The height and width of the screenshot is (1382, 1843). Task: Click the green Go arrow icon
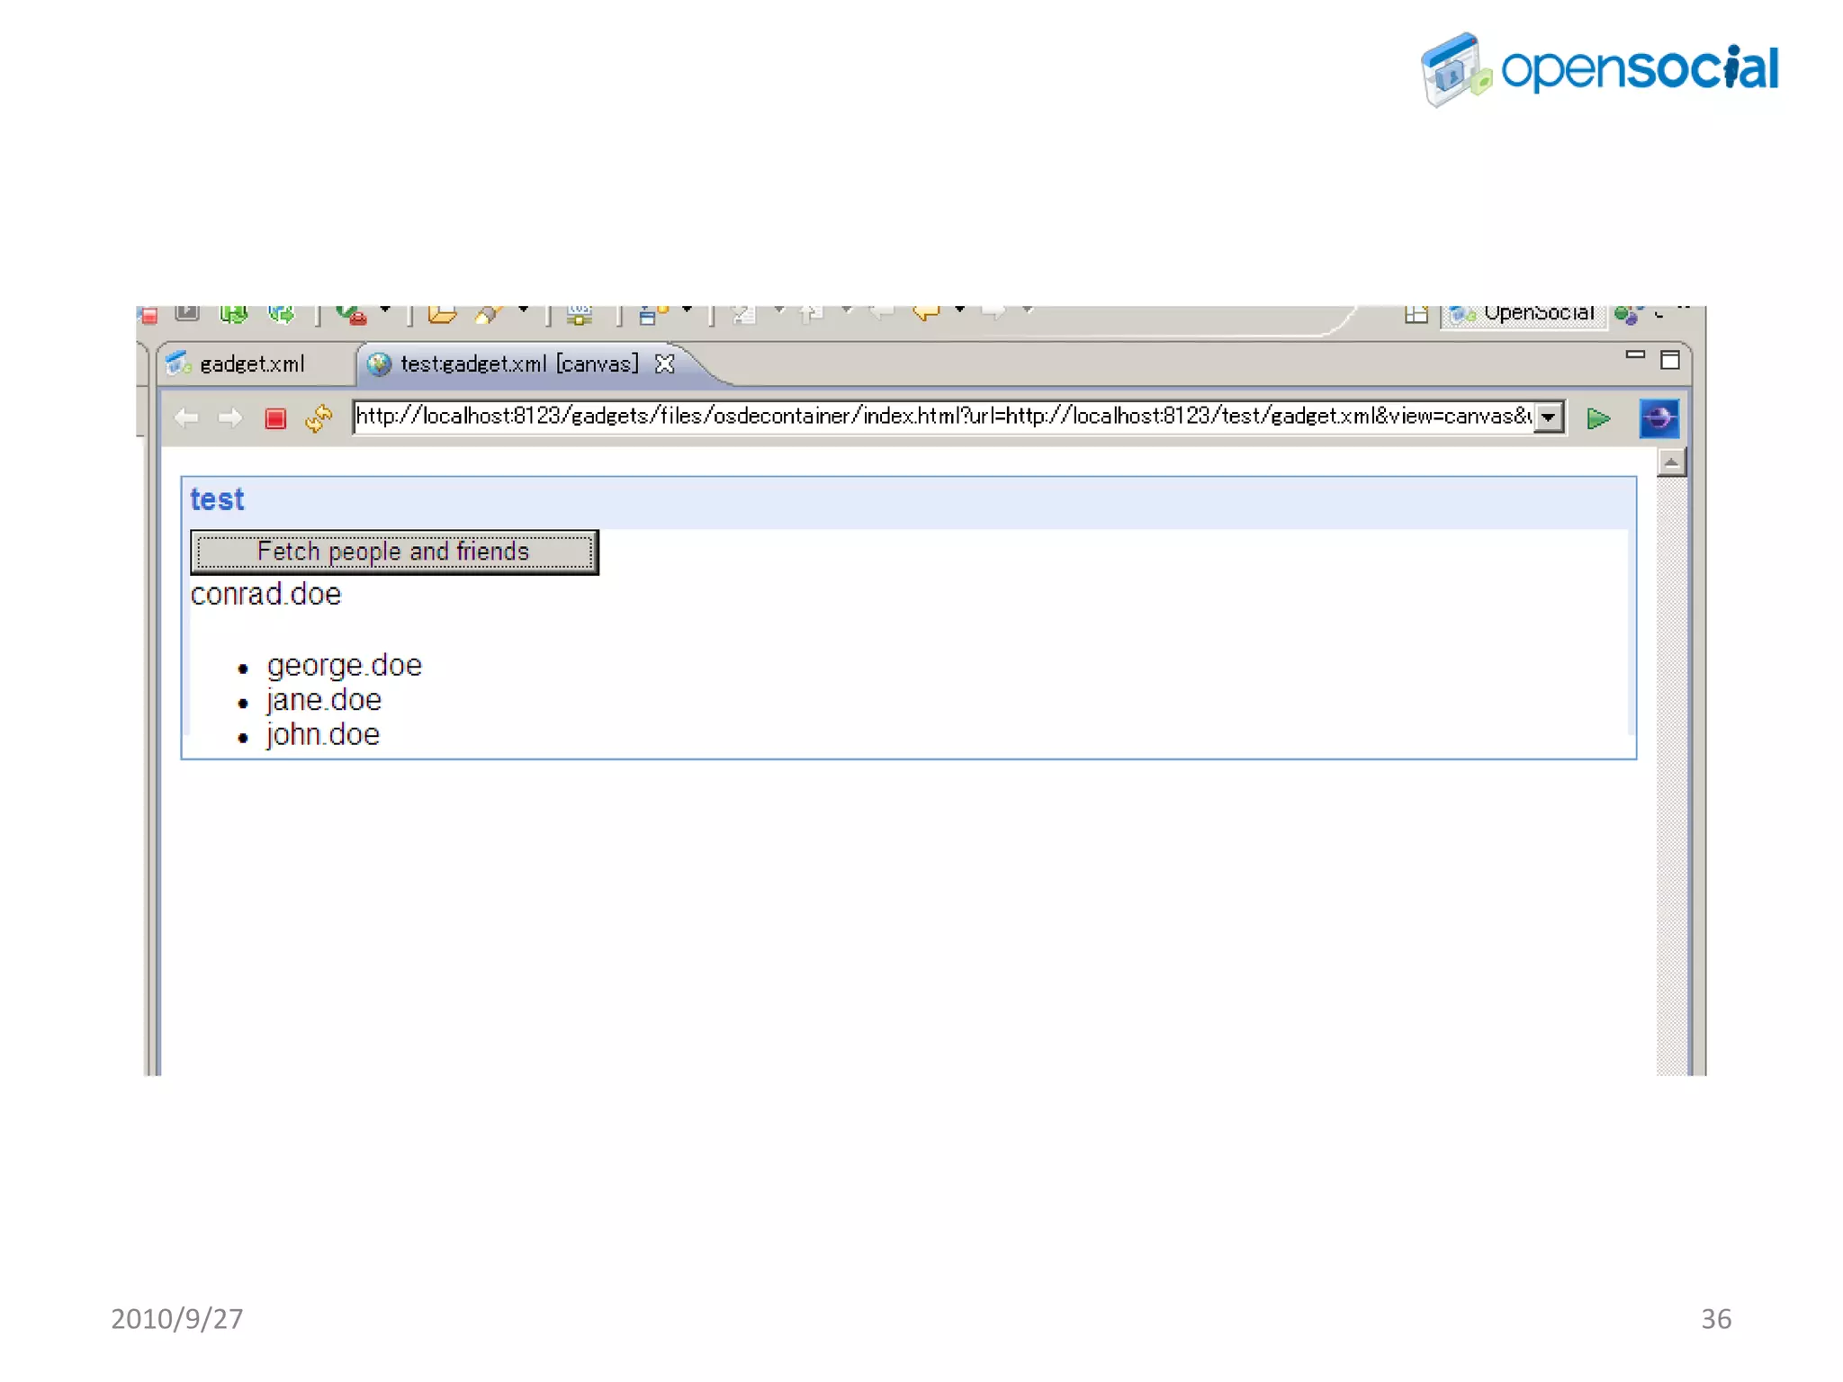coord(1598,418)
